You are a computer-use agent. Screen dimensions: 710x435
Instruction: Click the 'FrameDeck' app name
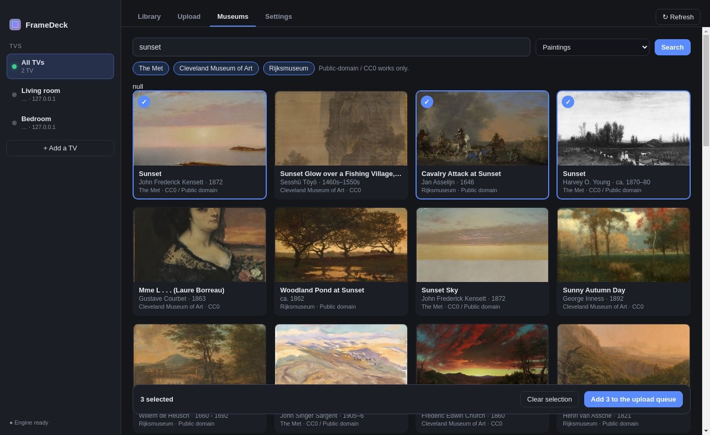pyautogui.click(x=46, y=25)
